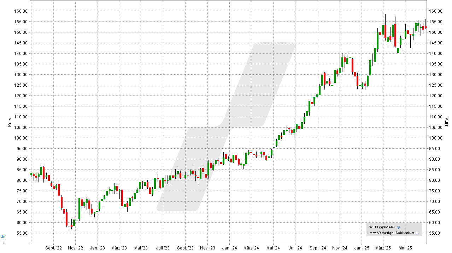Click the axis scaling icon near the chart's lower corner

point(3,236)
